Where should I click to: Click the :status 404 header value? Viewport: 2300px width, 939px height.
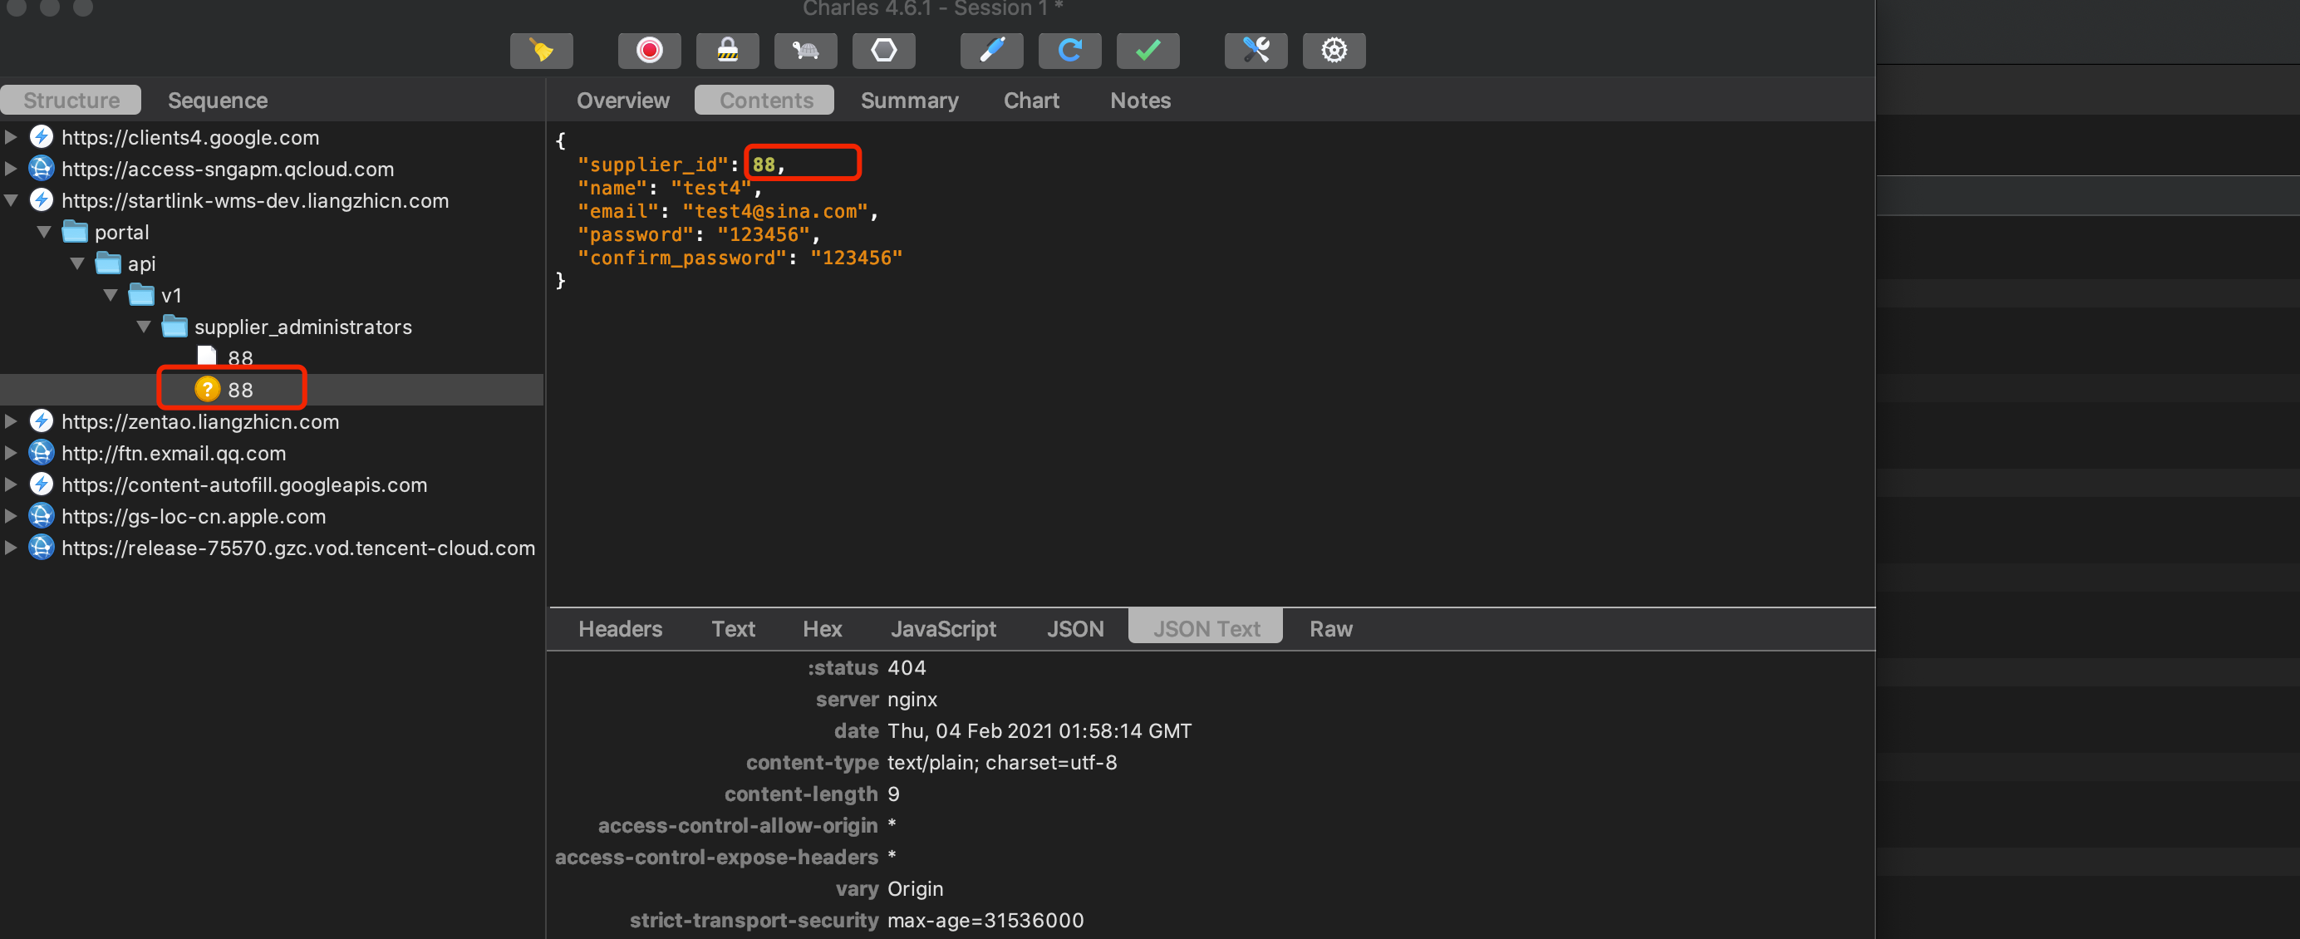[x=907, y=667]
